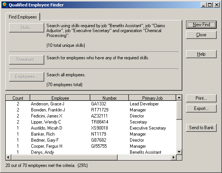Click the Lead Developer job cell
This screenshot has height=173, width=222.
tap(144, 104)
